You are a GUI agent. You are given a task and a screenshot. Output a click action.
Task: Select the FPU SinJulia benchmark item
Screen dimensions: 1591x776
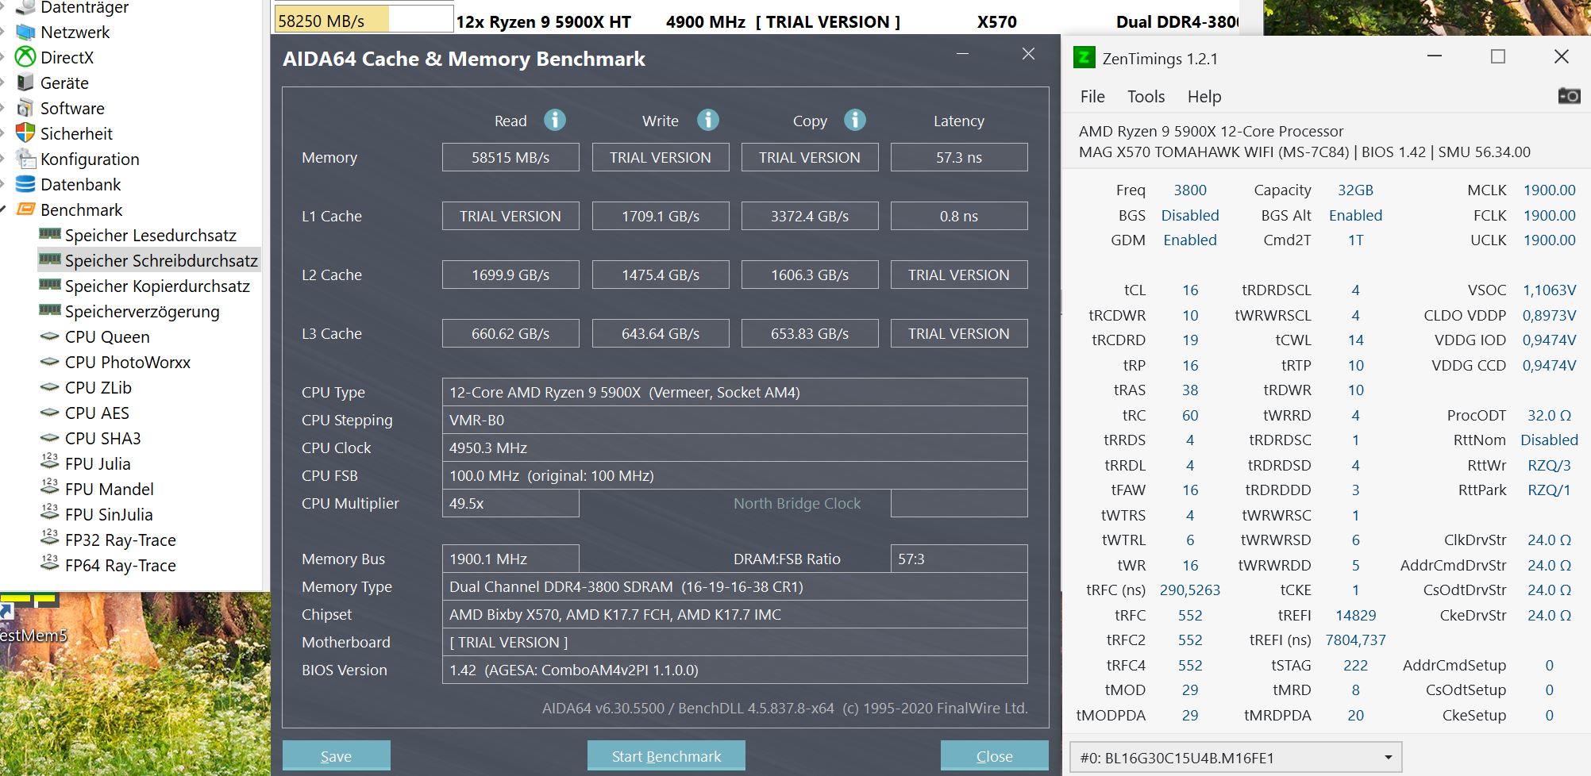coord(109,514)
